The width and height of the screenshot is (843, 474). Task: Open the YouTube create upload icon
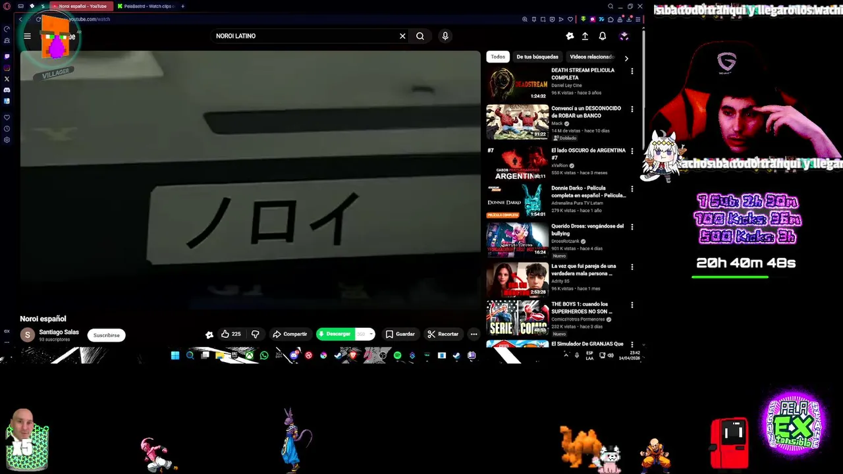585,36
